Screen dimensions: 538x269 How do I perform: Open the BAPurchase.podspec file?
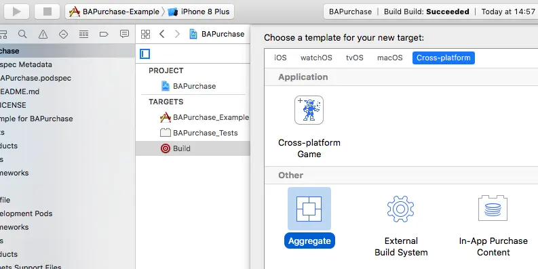tap(35, 78)
